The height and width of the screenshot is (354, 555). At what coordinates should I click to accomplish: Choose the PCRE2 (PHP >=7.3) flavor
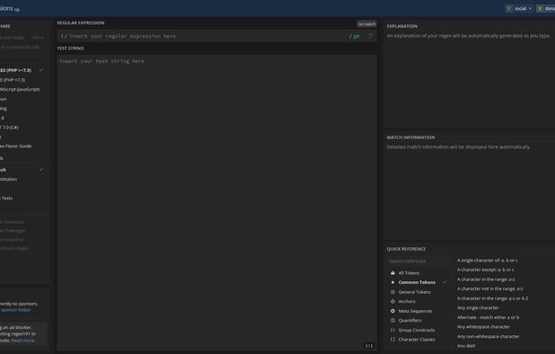22,70
